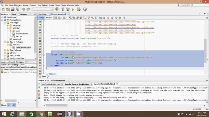209x117 pixels.
Task: Click the Save All toolbar icon
Action: pyautogui.click(x=17, y=9)
